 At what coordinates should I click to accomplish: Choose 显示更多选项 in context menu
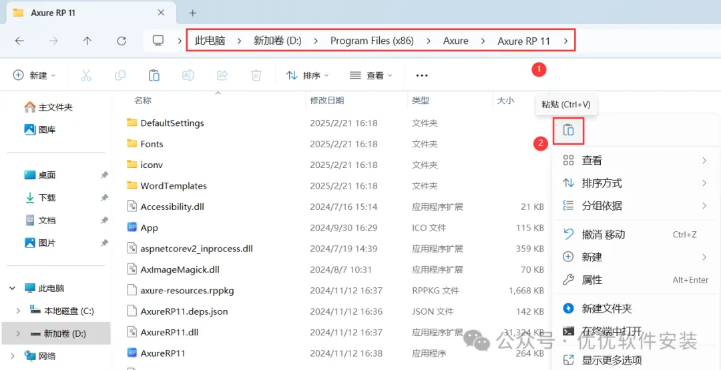[x=635, y=359]
